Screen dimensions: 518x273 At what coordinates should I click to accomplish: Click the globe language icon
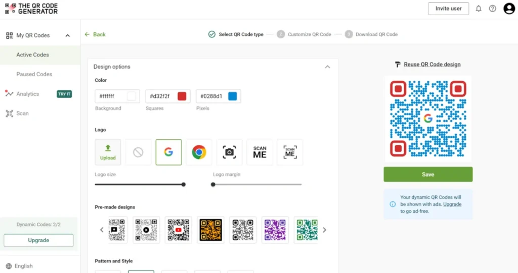click(x=9, y=266)
